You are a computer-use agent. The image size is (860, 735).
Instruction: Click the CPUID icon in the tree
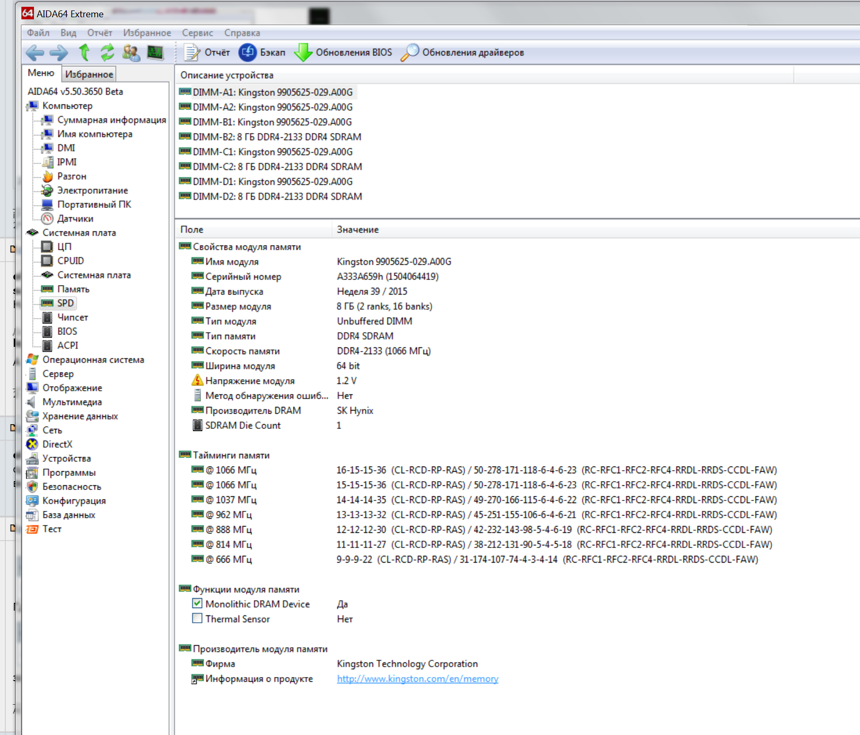(48, 261)
